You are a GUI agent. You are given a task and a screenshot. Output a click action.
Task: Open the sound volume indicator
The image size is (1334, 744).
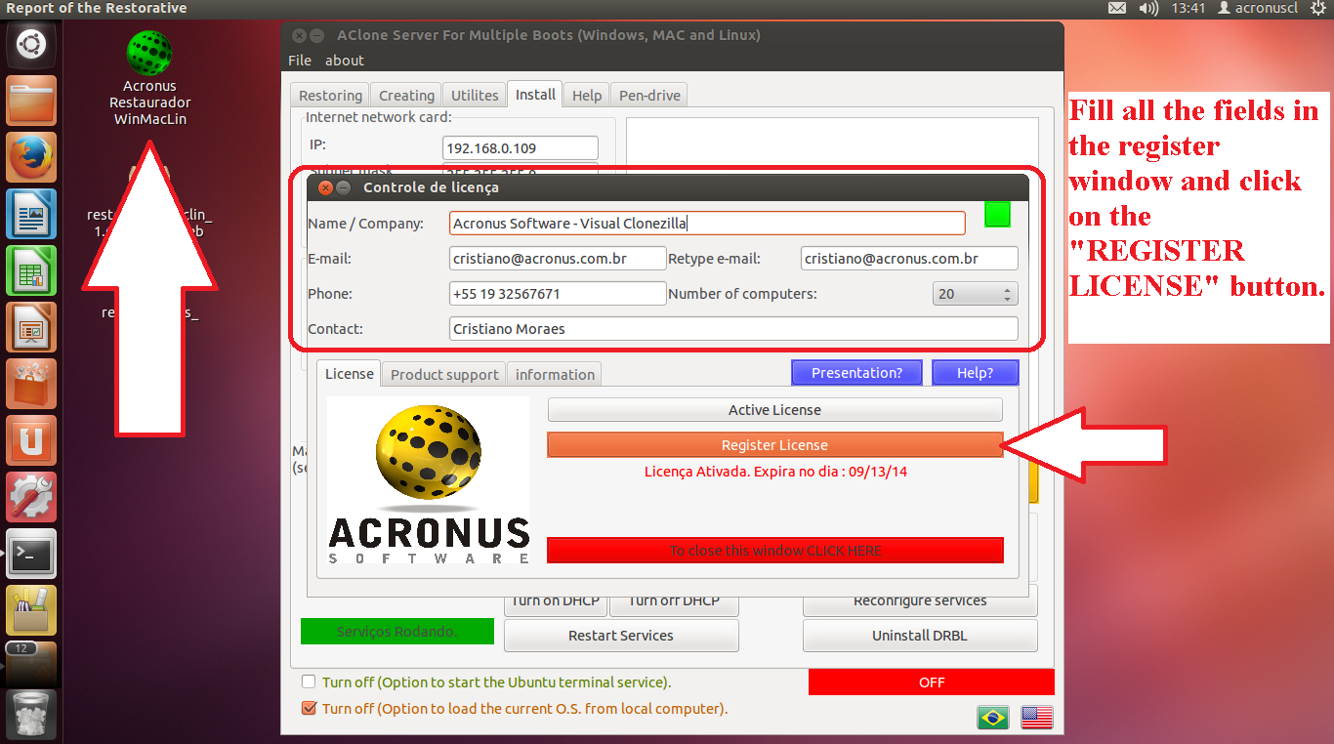pyautogui.click(x=1148, y=8)
